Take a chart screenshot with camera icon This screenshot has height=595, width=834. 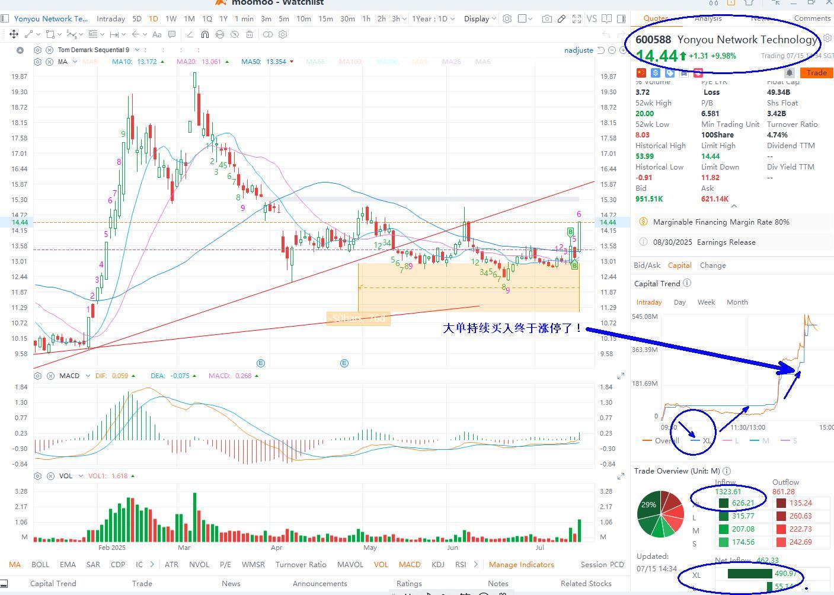click(547, 19)
